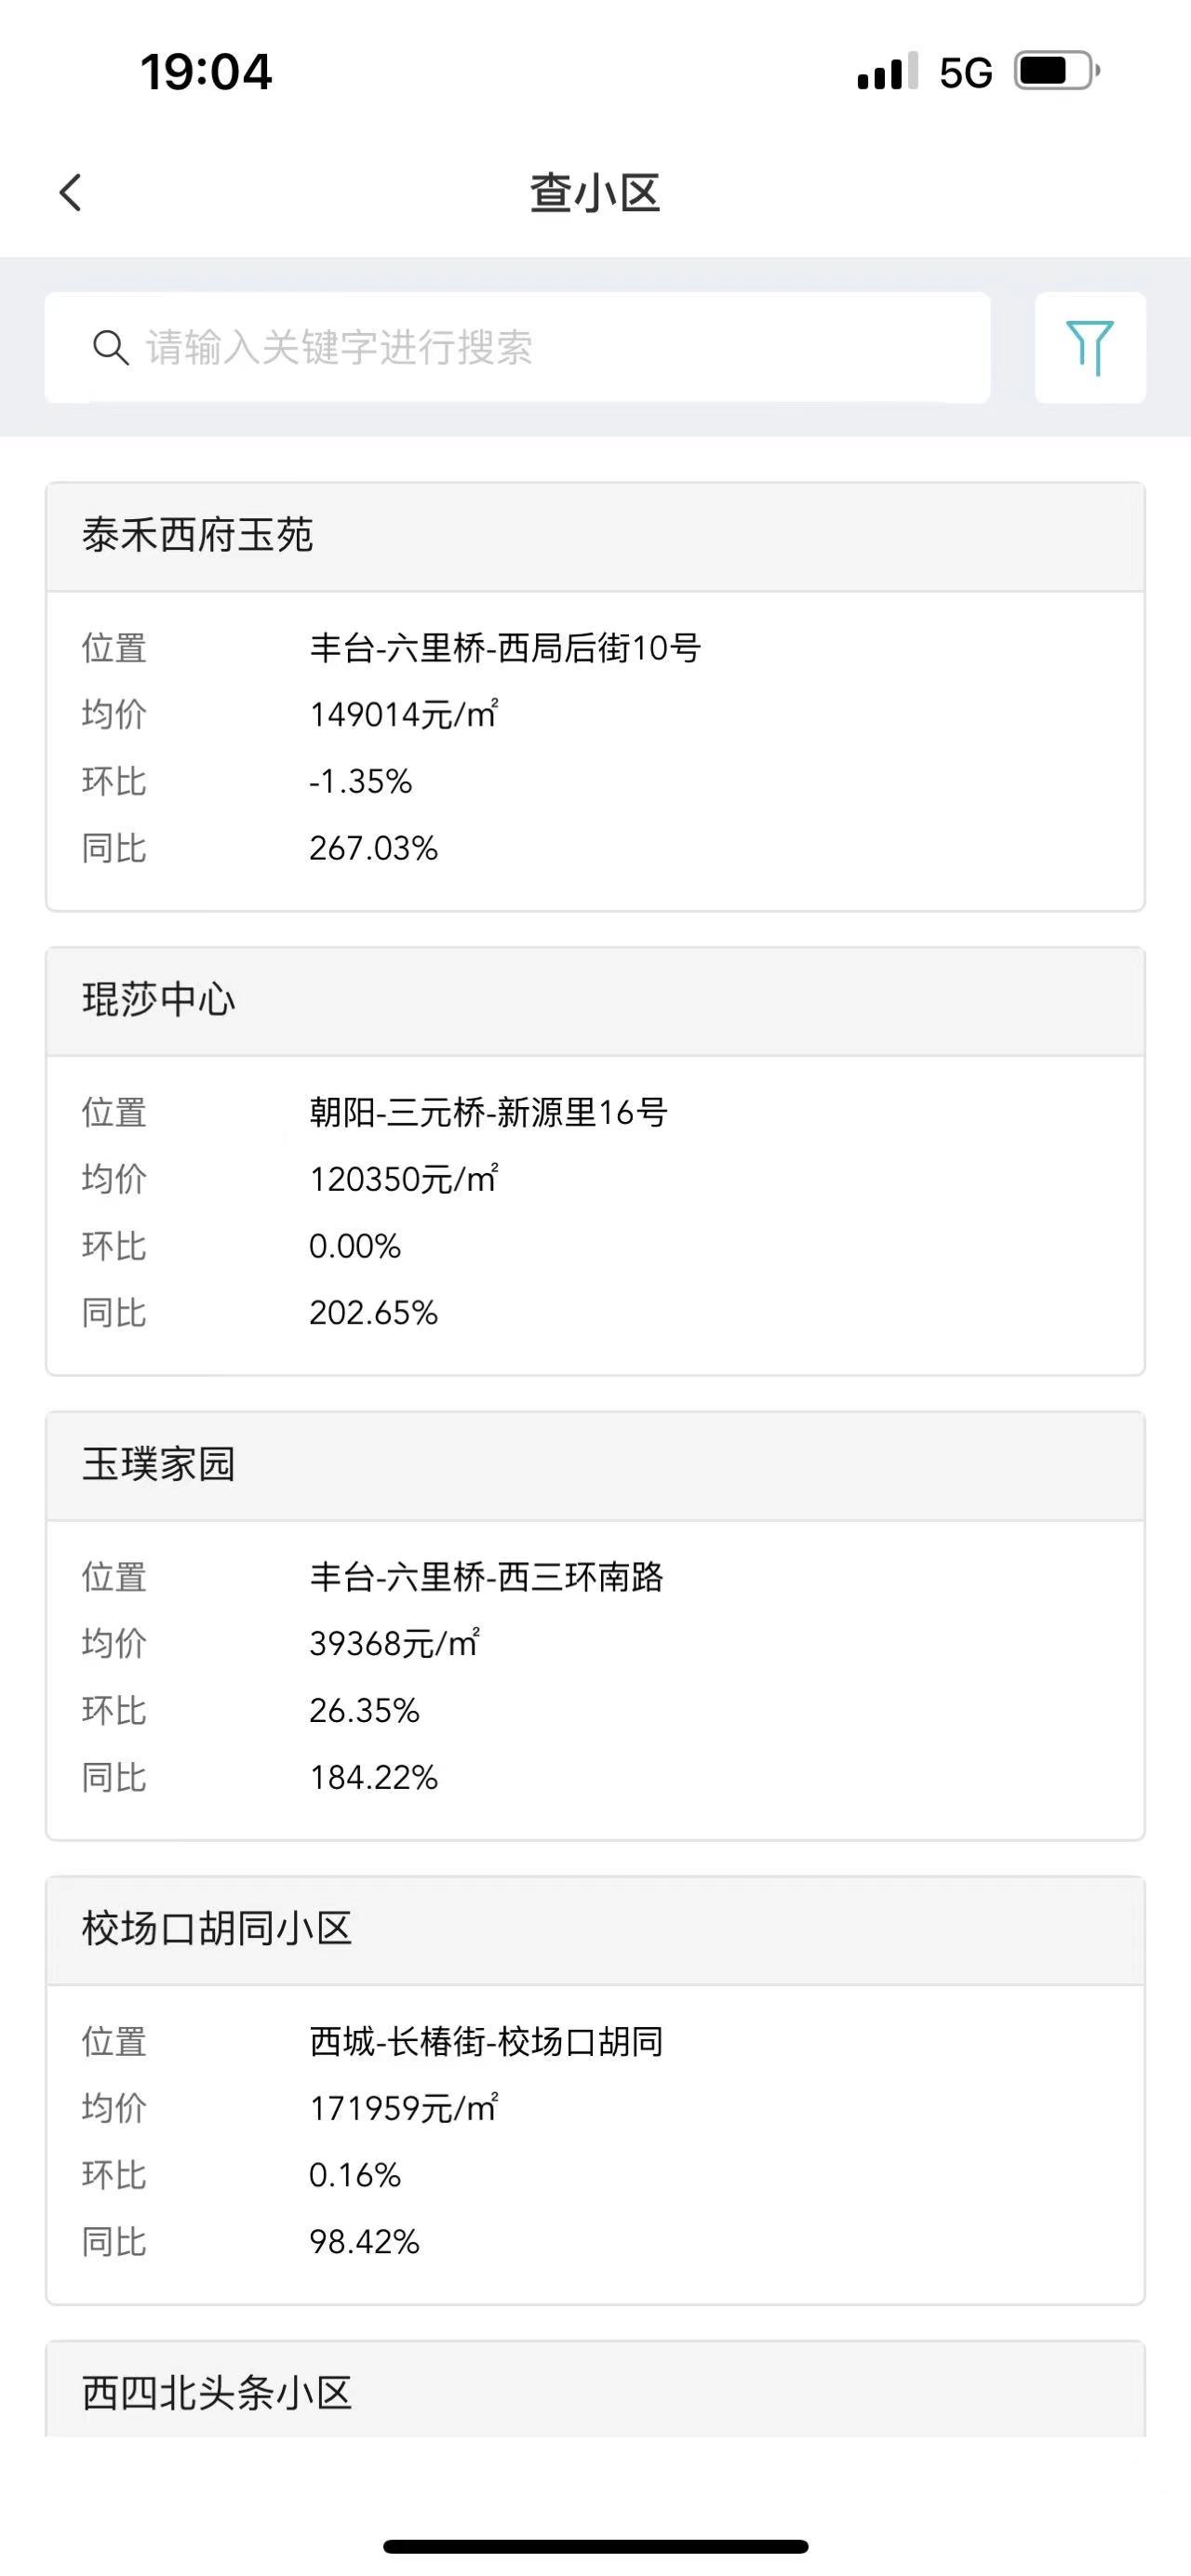
Task: Tap address 西城-长椿街-校场口胡同
Action: coord(486,2041)
